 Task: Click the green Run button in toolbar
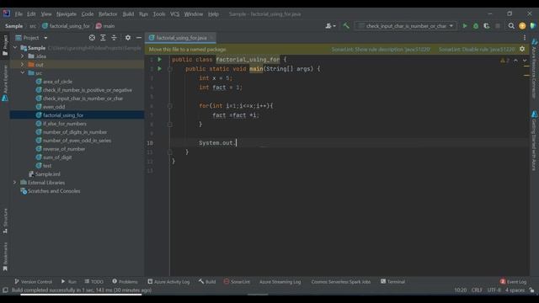[465, 26]
